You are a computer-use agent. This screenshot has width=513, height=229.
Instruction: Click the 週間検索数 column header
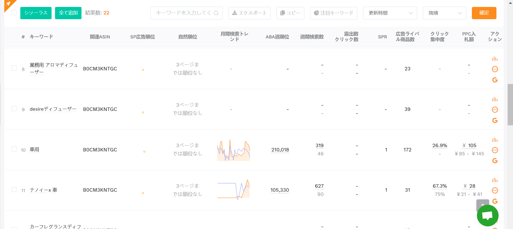(312, 37)
